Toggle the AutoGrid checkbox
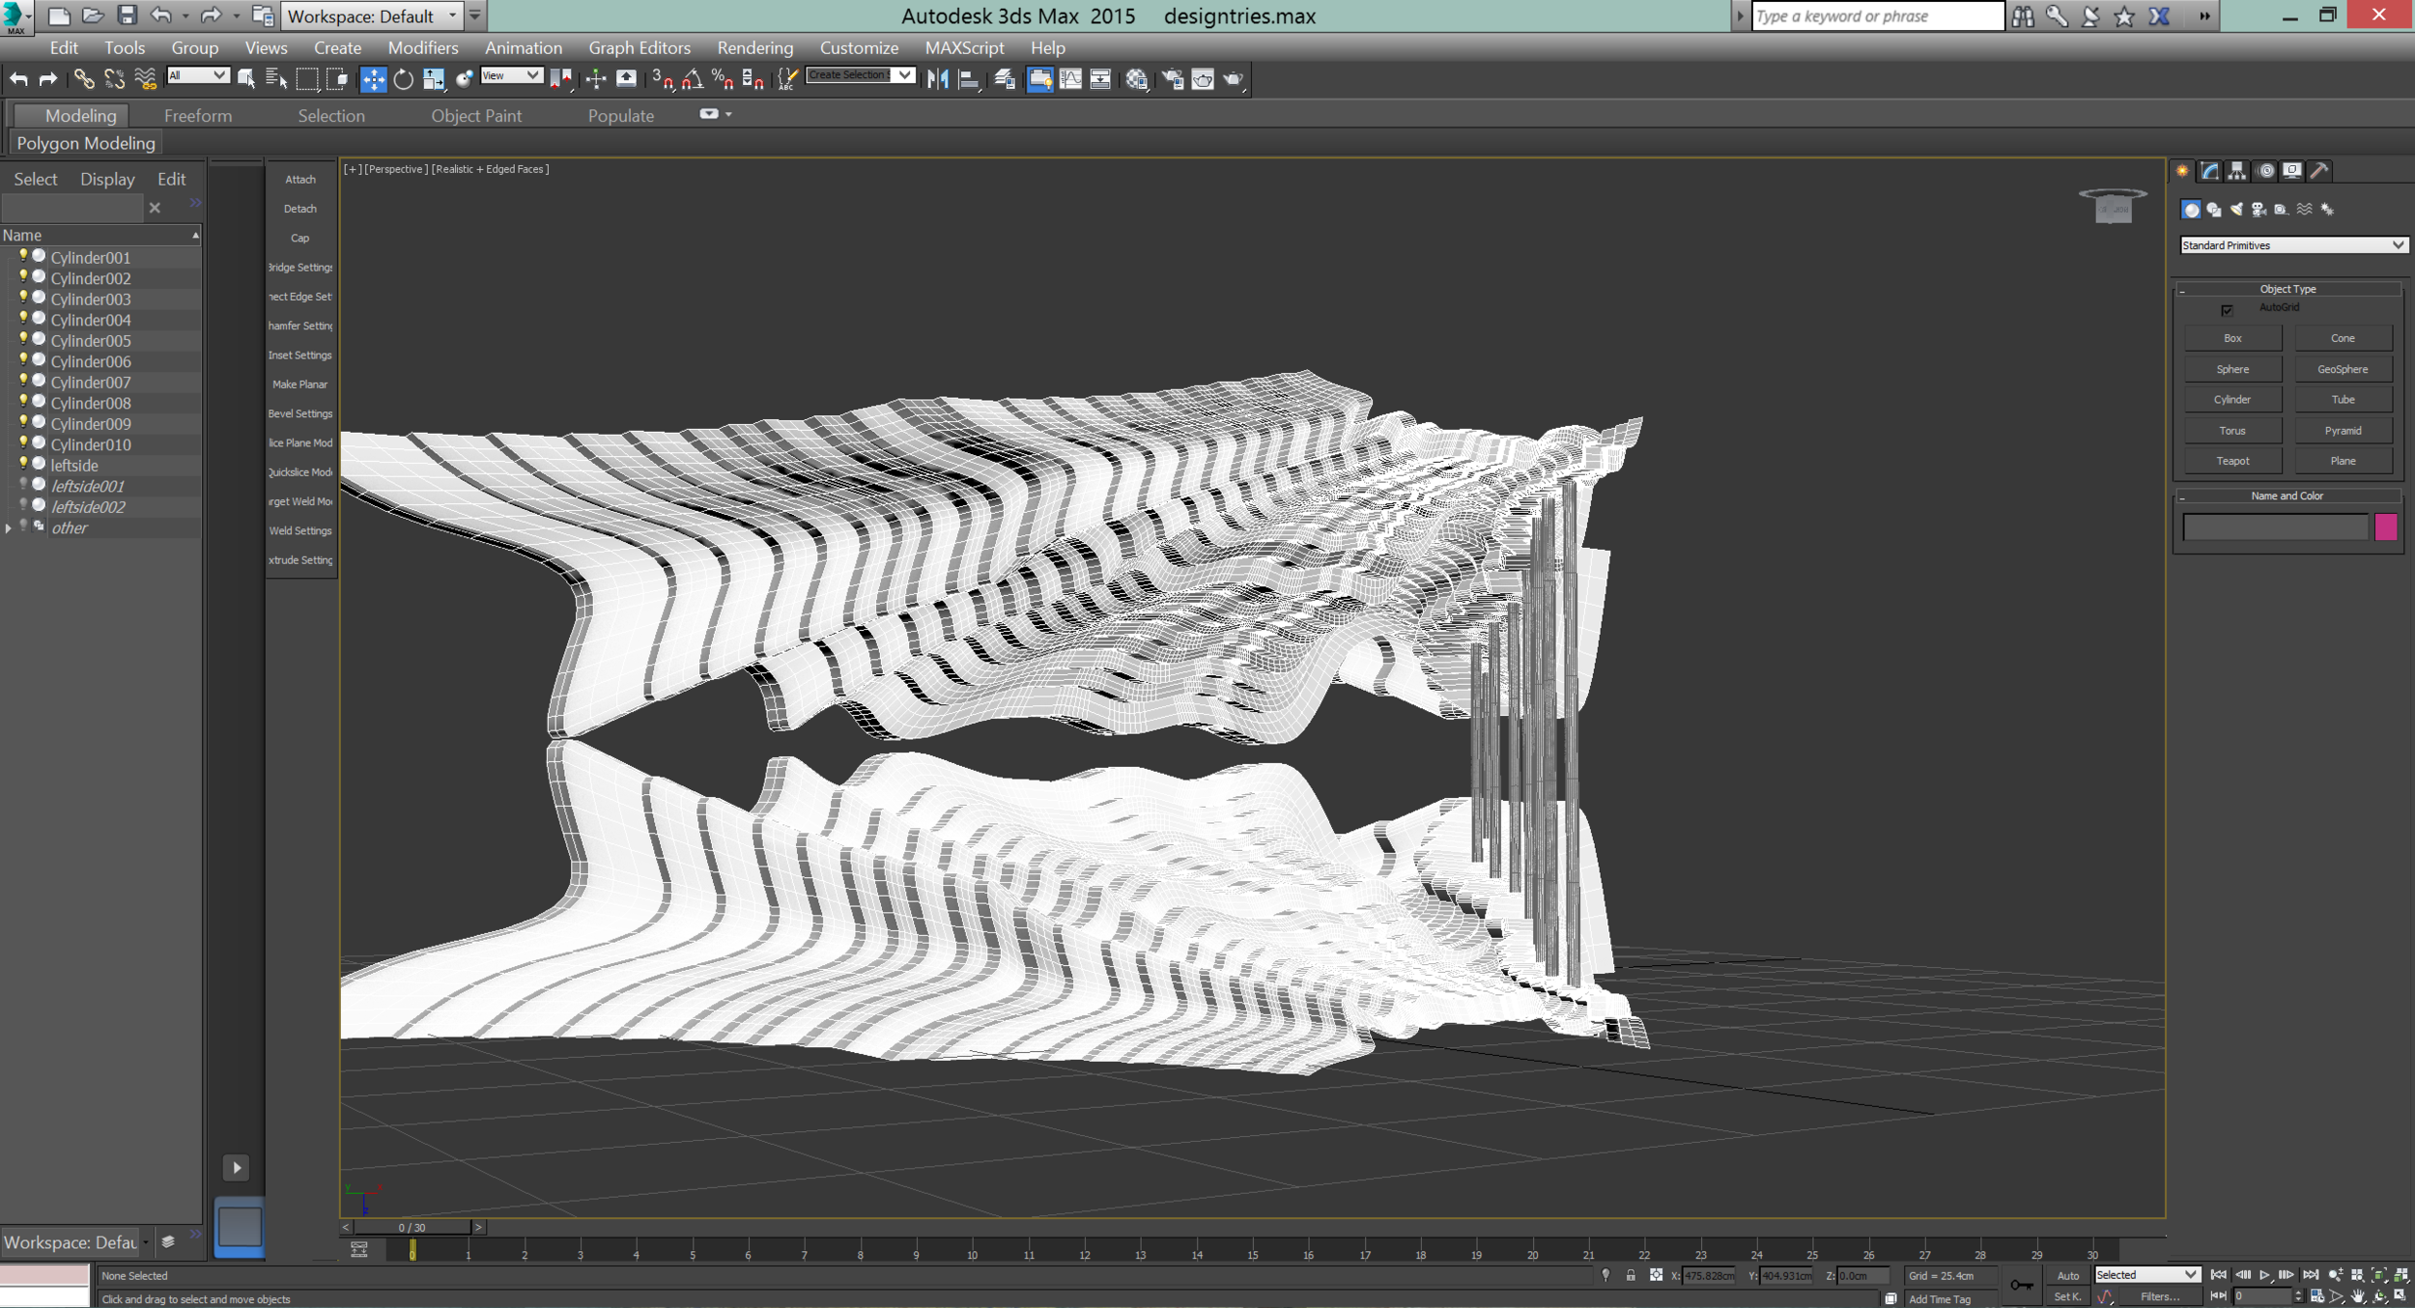The height and width of the screenshot is (1308, 2415). pos(2227,309)
